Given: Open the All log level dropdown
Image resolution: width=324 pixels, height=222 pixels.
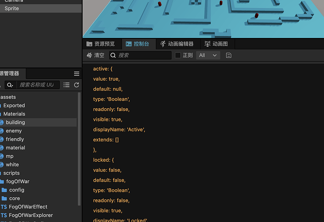Looking at the screenshot, I should [x=208, y=55].
